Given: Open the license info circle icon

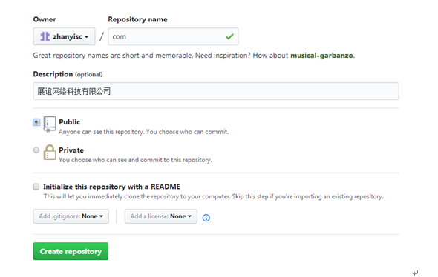Looking at the screenshot, I should [206, 218].
